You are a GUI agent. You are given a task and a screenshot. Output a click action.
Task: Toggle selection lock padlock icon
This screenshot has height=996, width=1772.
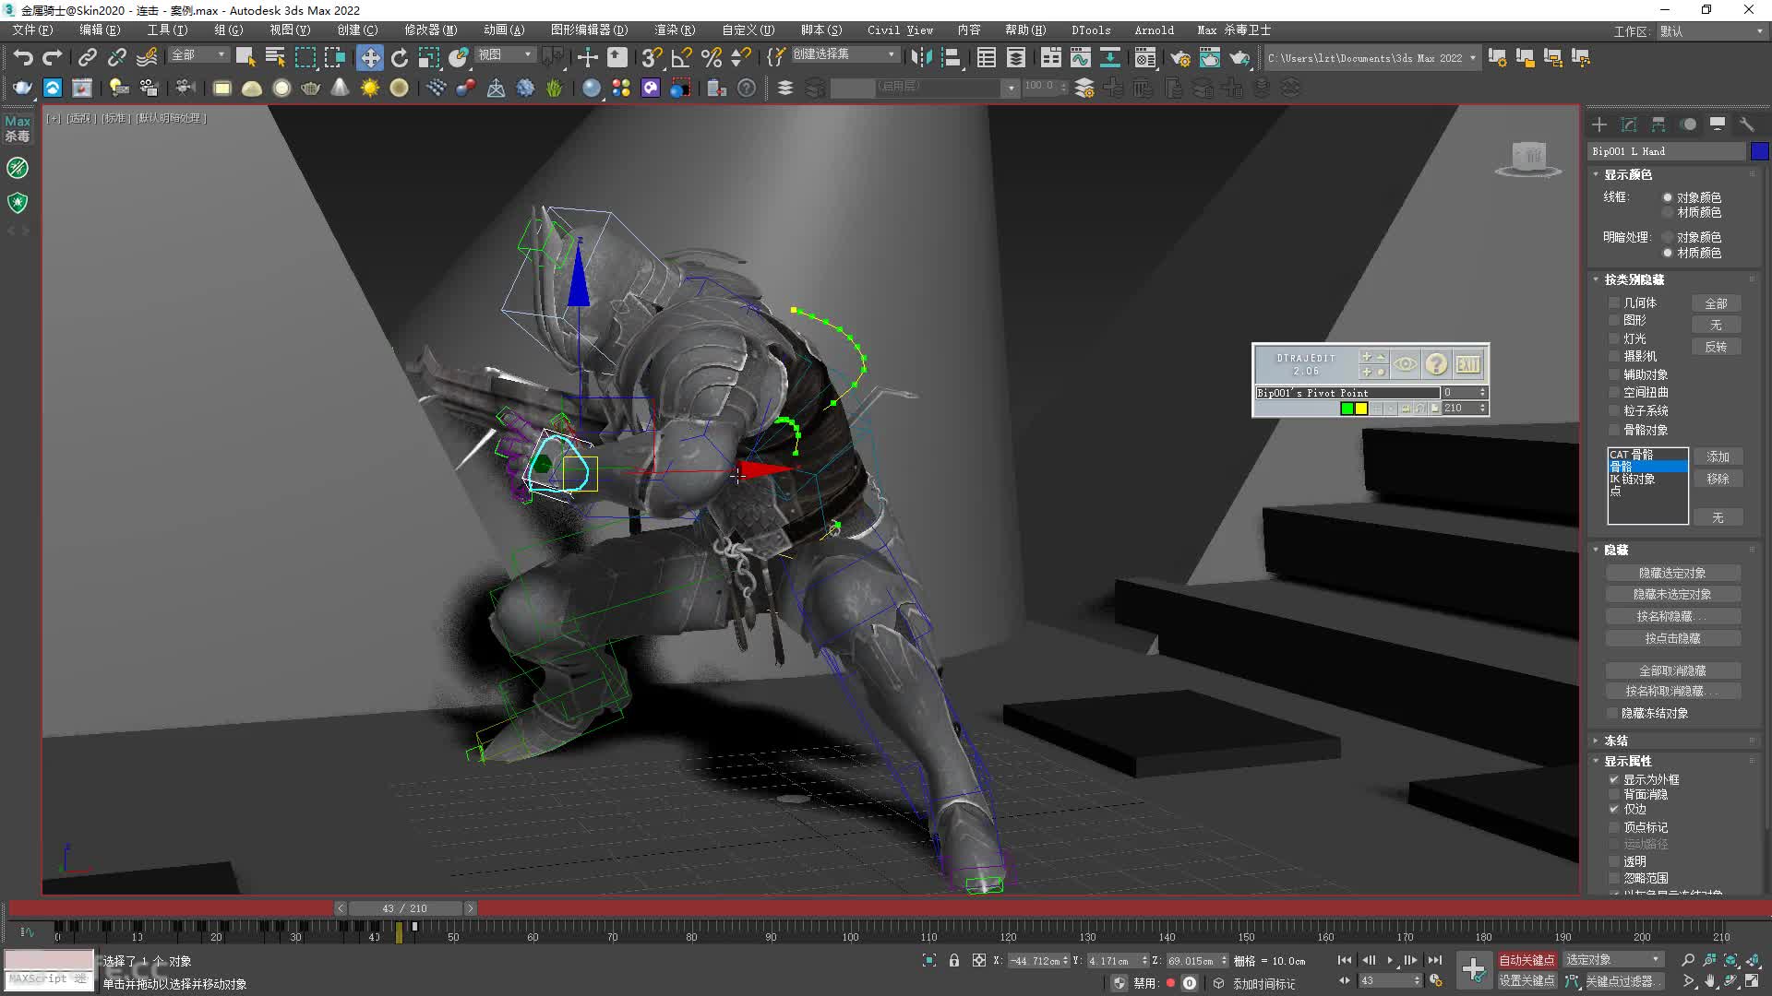[x=954, y=960]
